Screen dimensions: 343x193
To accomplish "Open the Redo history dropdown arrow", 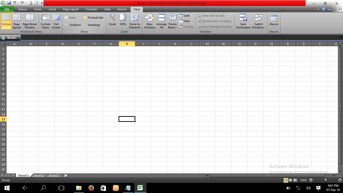I will point(26,3).
